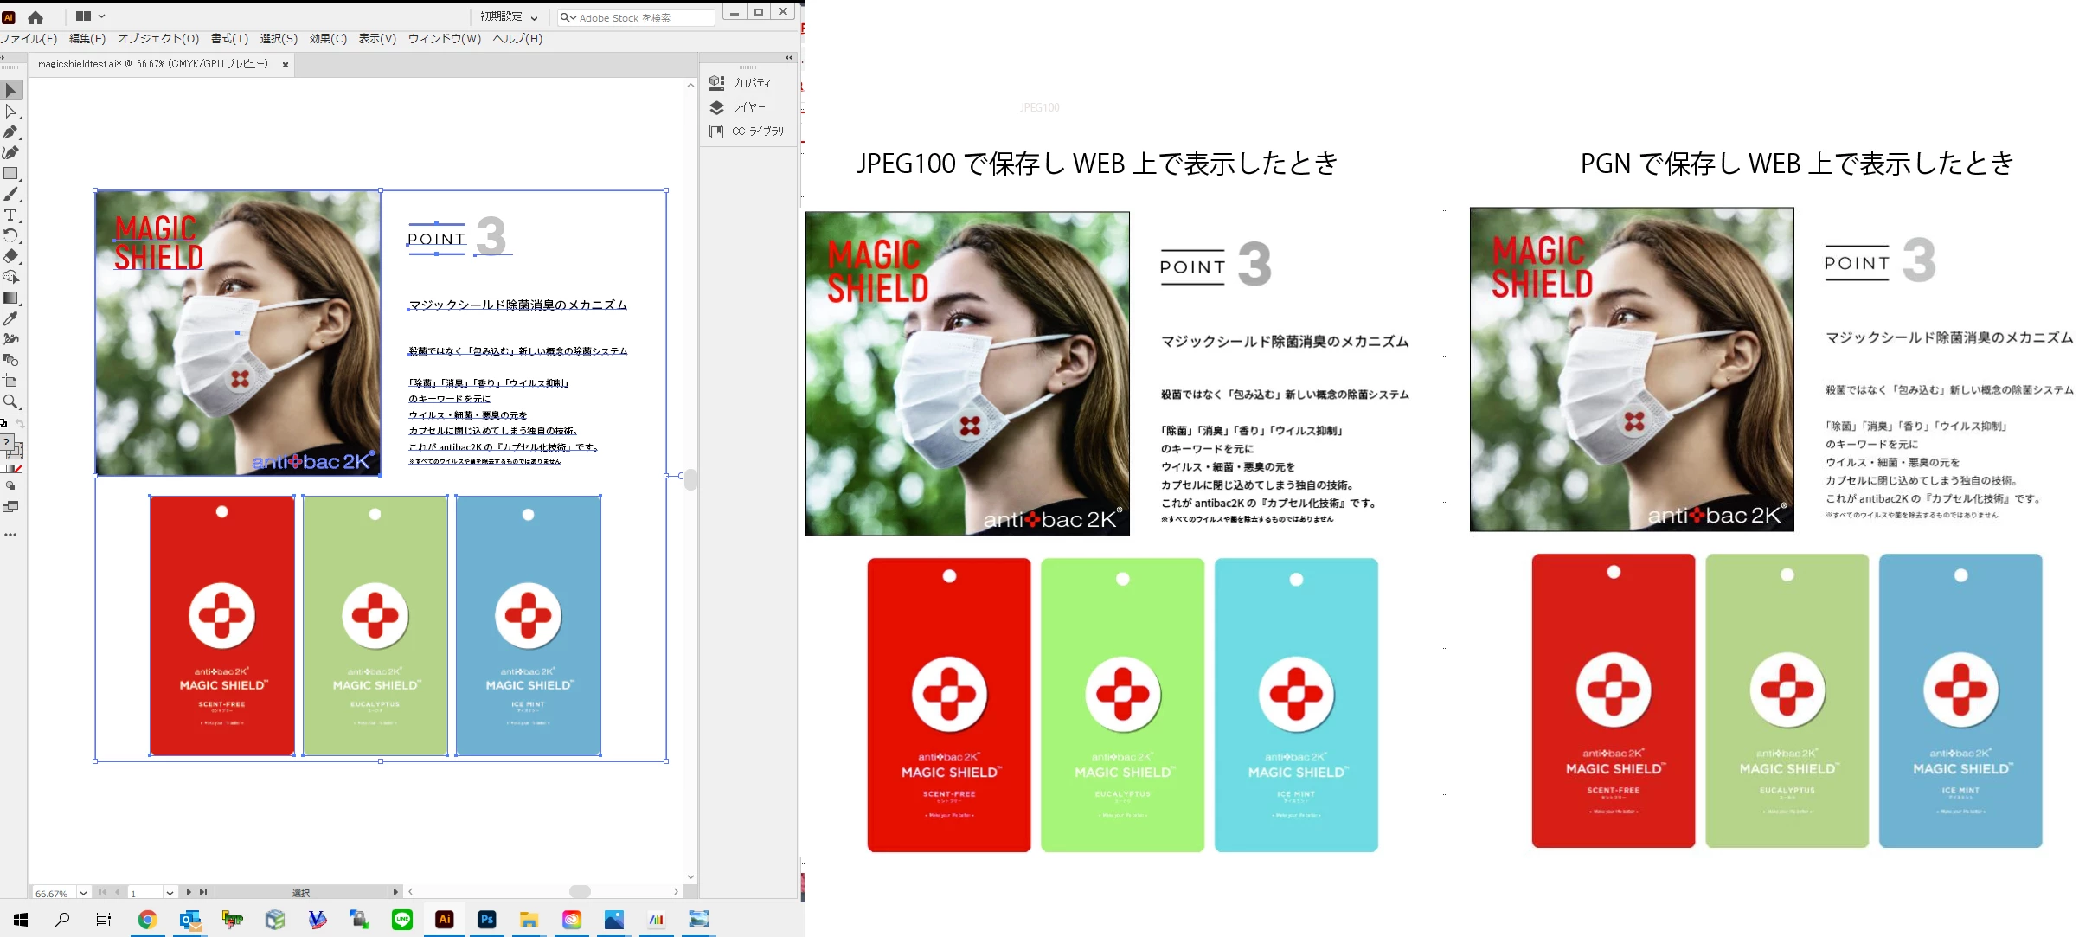Select the Gradient tool

point(11,298)
